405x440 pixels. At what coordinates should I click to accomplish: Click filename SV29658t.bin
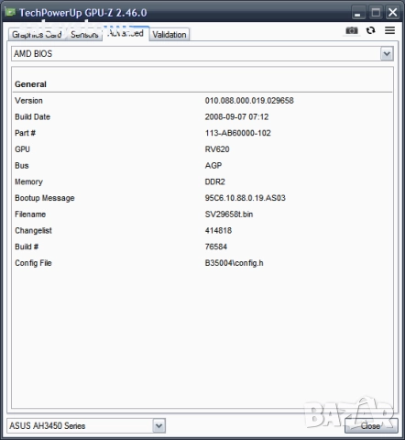click(x=229, y=214)
